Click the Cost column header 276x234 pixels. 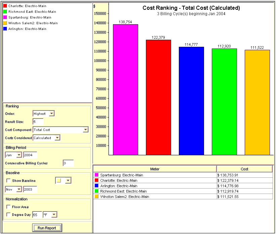[244, 169]
